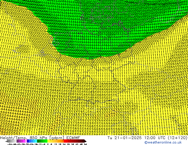
Task: Pick the dark green swatch near legend value -12
Action: pos(38,141)
